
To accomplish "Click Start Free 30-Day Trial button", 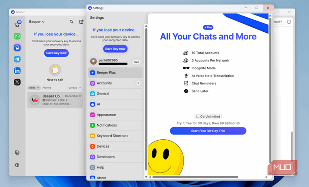I will 208,131.
